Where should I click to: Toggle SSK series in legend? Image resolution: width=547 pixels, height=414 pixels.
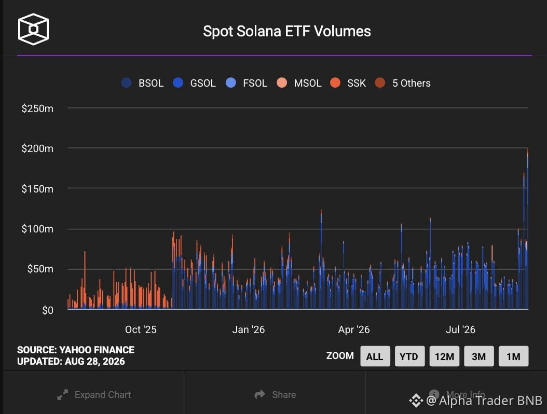click(x=348, y=83)
